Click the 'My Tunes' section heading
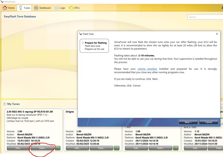 [x=13, y=104]
